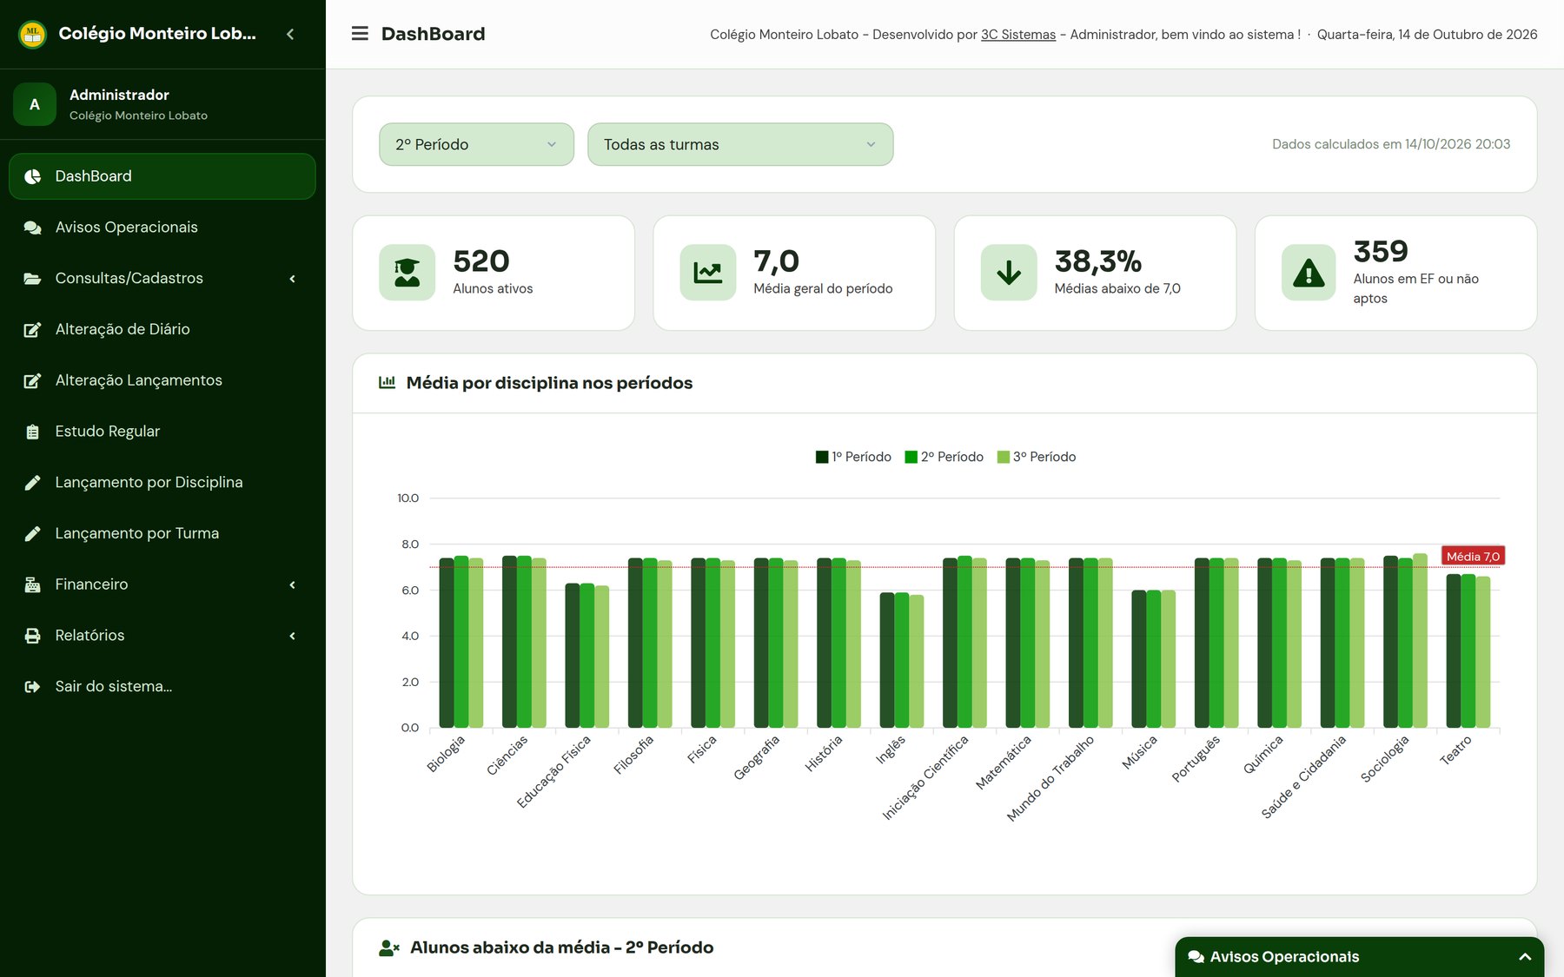The height and width of the screenshot is (977, 1564).
Task: Expand the Consultas/Cadastros submenu arrow
Action: click(293, 279)
